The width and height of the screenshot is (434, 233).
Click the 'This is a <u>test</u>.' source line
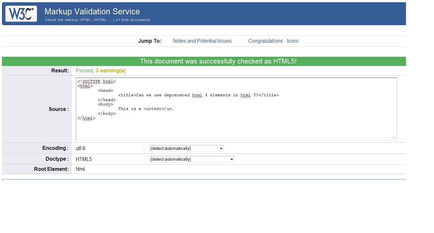[x=146, y=109]
